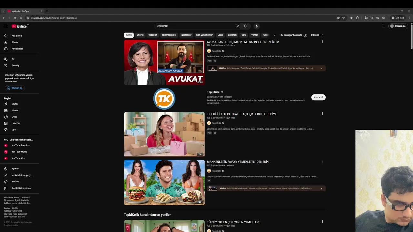Open Filtreler search filters
413x232 pixels.
point(317,35)
